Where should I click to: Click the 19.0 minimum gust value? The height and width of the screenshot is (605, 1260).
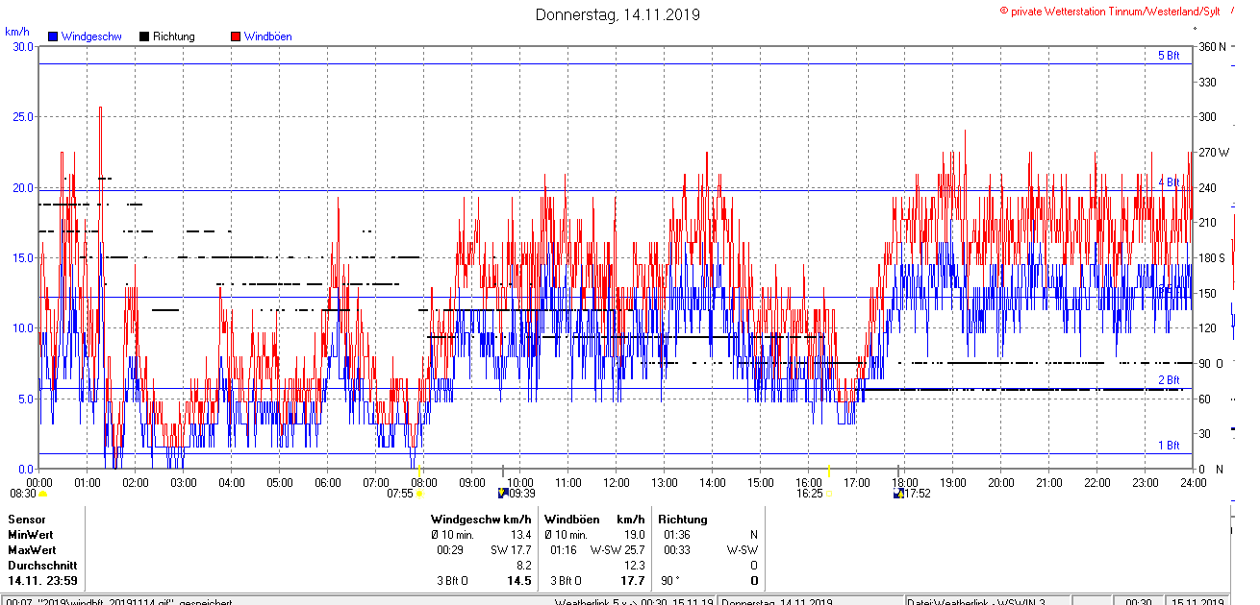coord(633,535)
